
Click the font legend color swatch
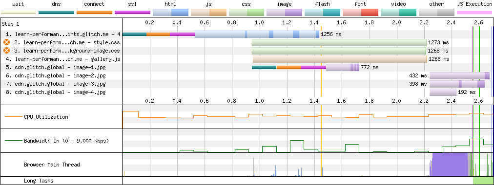click(360, 13)
